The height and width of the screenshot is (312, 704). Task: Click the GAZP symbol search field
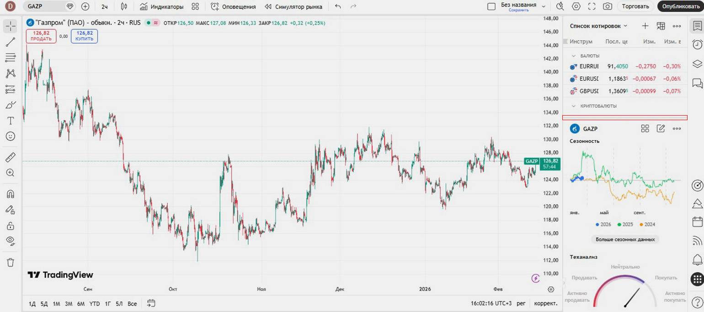click(x=45, y=6)
